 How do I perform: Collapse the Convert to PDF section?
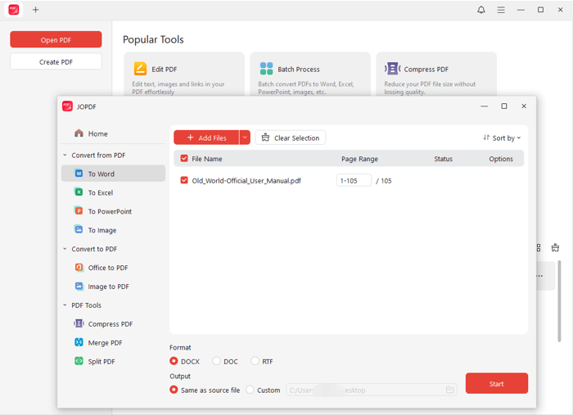(x=65, y=249)
